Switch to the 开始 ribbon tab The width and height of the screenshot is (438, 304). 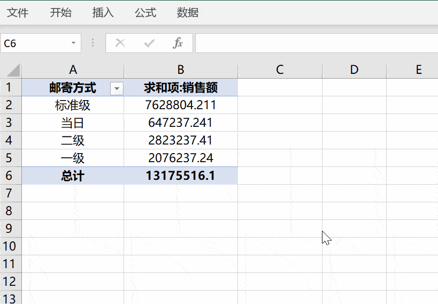(60, 13)
